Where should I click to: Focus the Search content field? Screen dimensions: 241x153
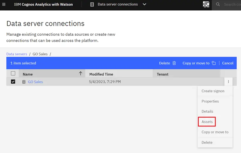tap(232, 4)
